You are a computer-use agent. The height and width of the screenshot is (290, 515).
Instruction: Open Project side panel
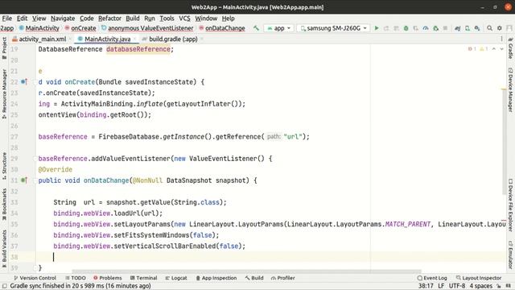4,48
